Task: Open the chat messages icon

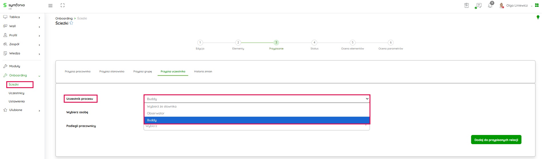Action: pyautogui.click(x=478, y=5)
